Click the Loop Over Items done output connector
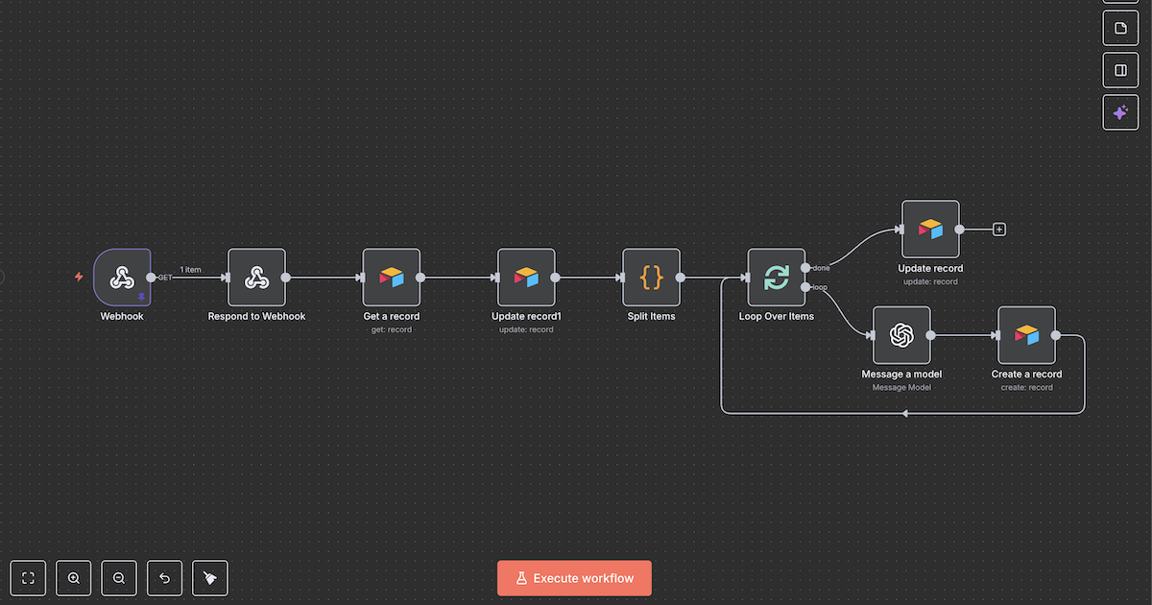Image resolution: width=1152 pixels, height=605 pixels. point(804,267)
